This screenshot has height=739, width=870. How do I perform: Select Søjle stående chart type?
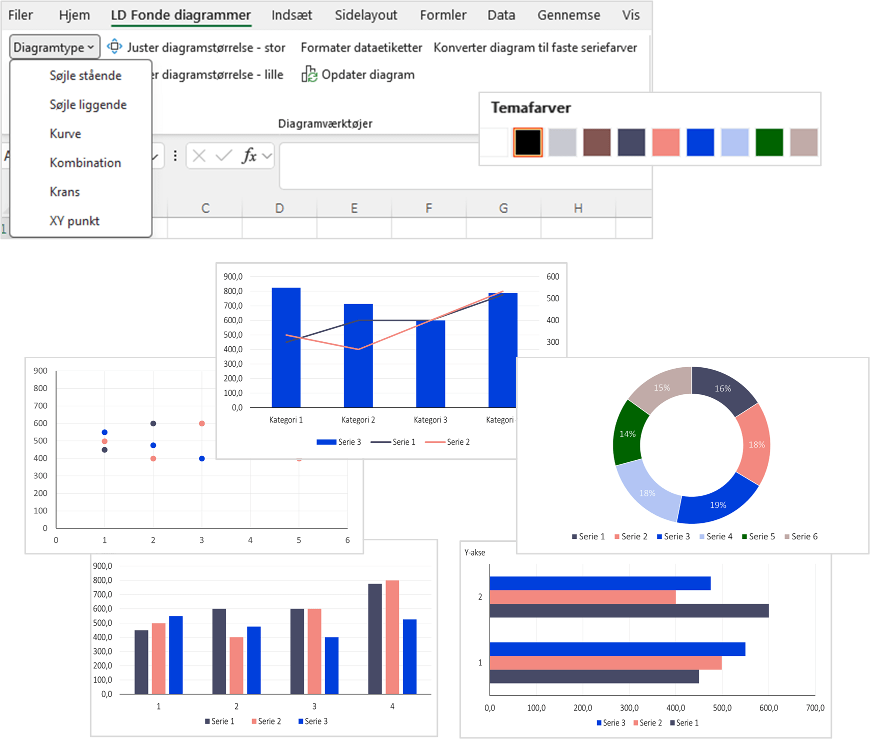tap(85, 76)
